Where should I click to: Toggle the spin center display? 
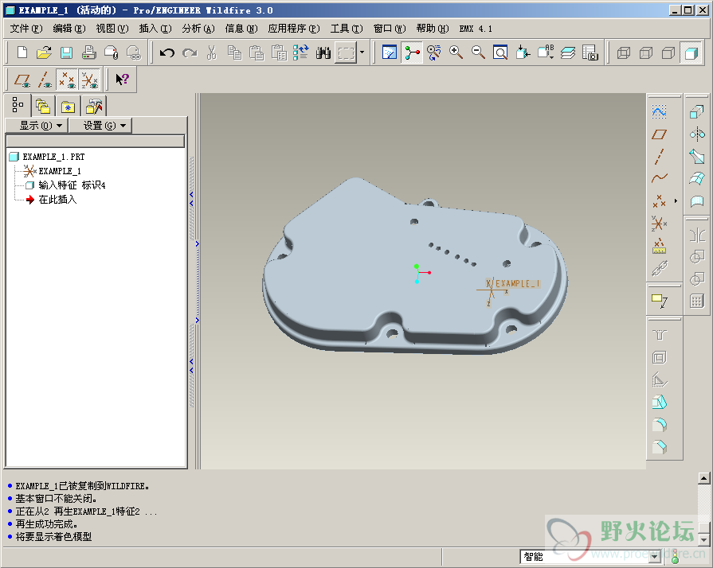click(412, 53)
